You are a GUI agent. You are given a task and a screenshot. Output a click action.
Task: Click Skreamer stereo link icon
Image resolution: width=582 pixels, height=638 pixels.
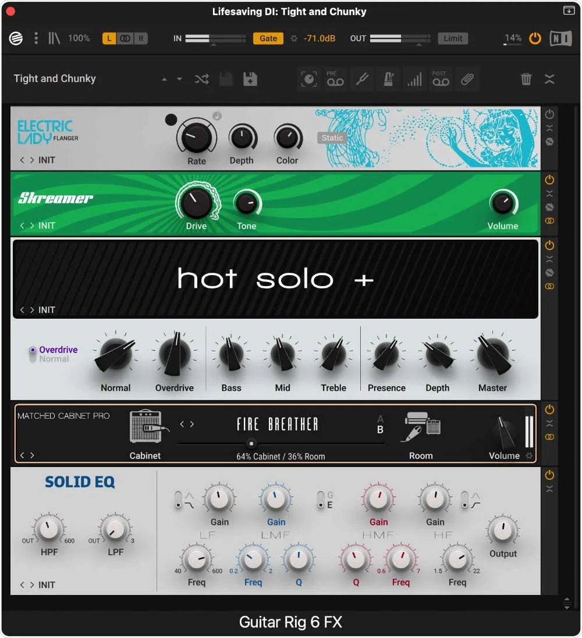point(550,221)
